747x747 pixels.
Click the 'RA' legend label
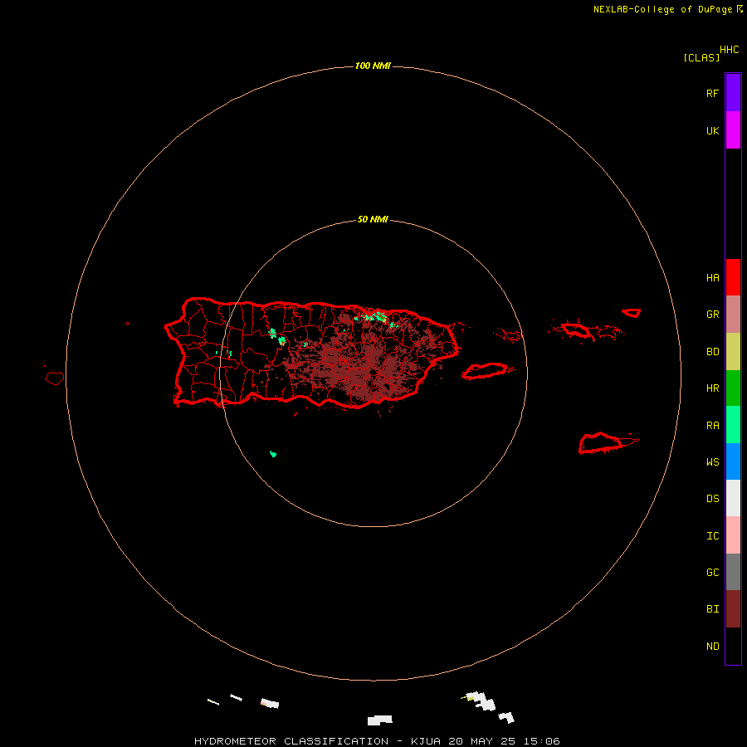[712, 426]
